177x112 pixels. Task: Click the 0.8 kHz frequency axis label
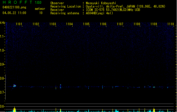click(x=2, y=78)
